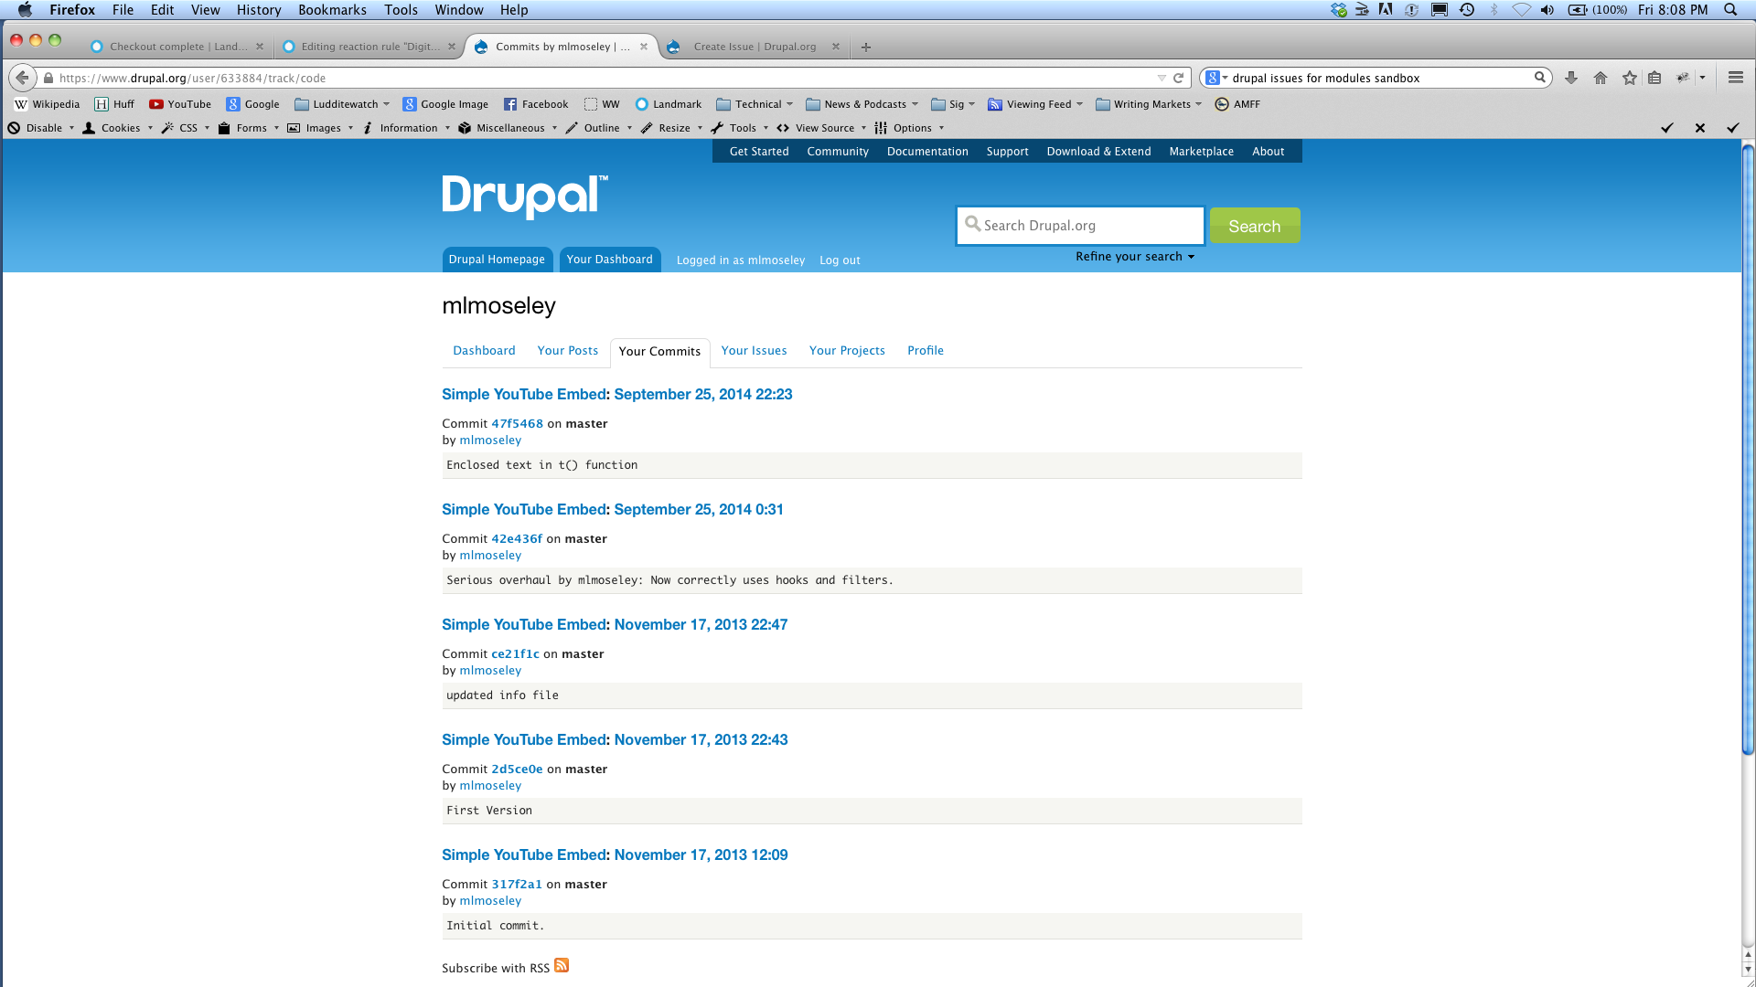Click Drupal Homepage button

click(497, 260)
